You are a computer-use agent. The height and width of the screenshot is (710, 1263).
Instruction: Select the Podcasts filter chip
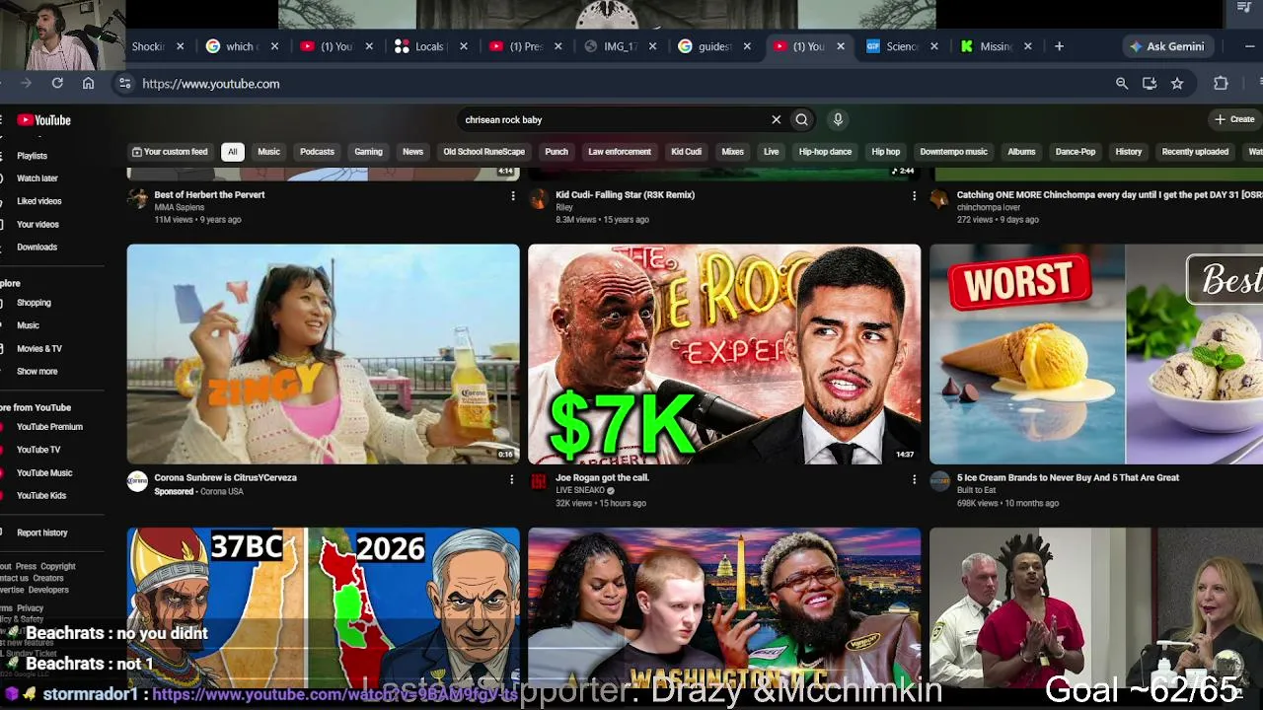[317, 152]
